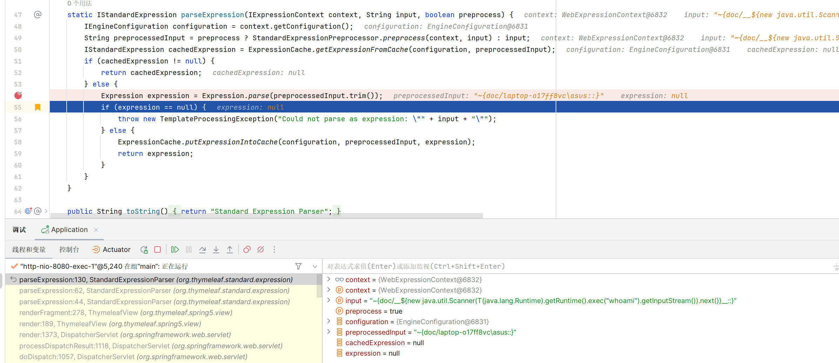Image resolution: width=839 pixels, height=363 pixels.
Task: Click the @ gutter icon on line 47
Action: point(38,14)
